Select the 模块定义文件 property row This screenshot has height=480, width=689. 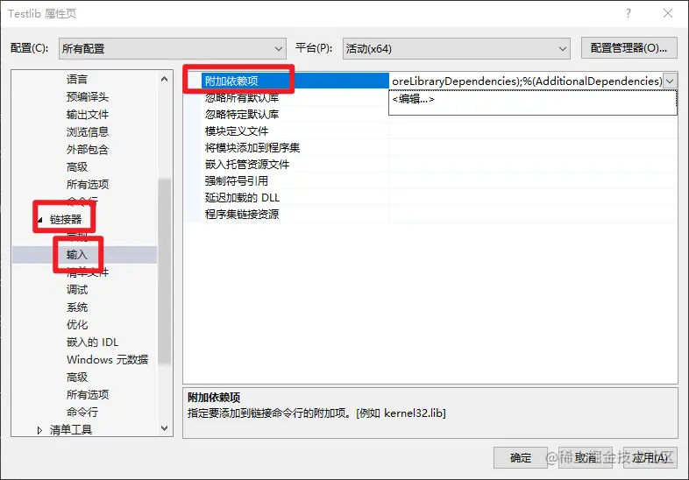[x=430, y=131]
